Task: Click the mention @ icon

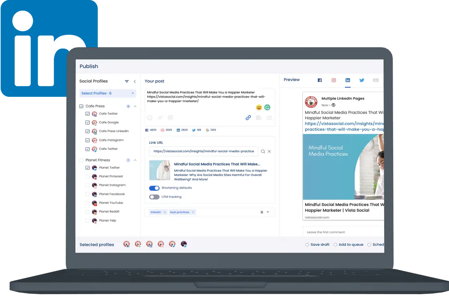Action: point(170,118)
